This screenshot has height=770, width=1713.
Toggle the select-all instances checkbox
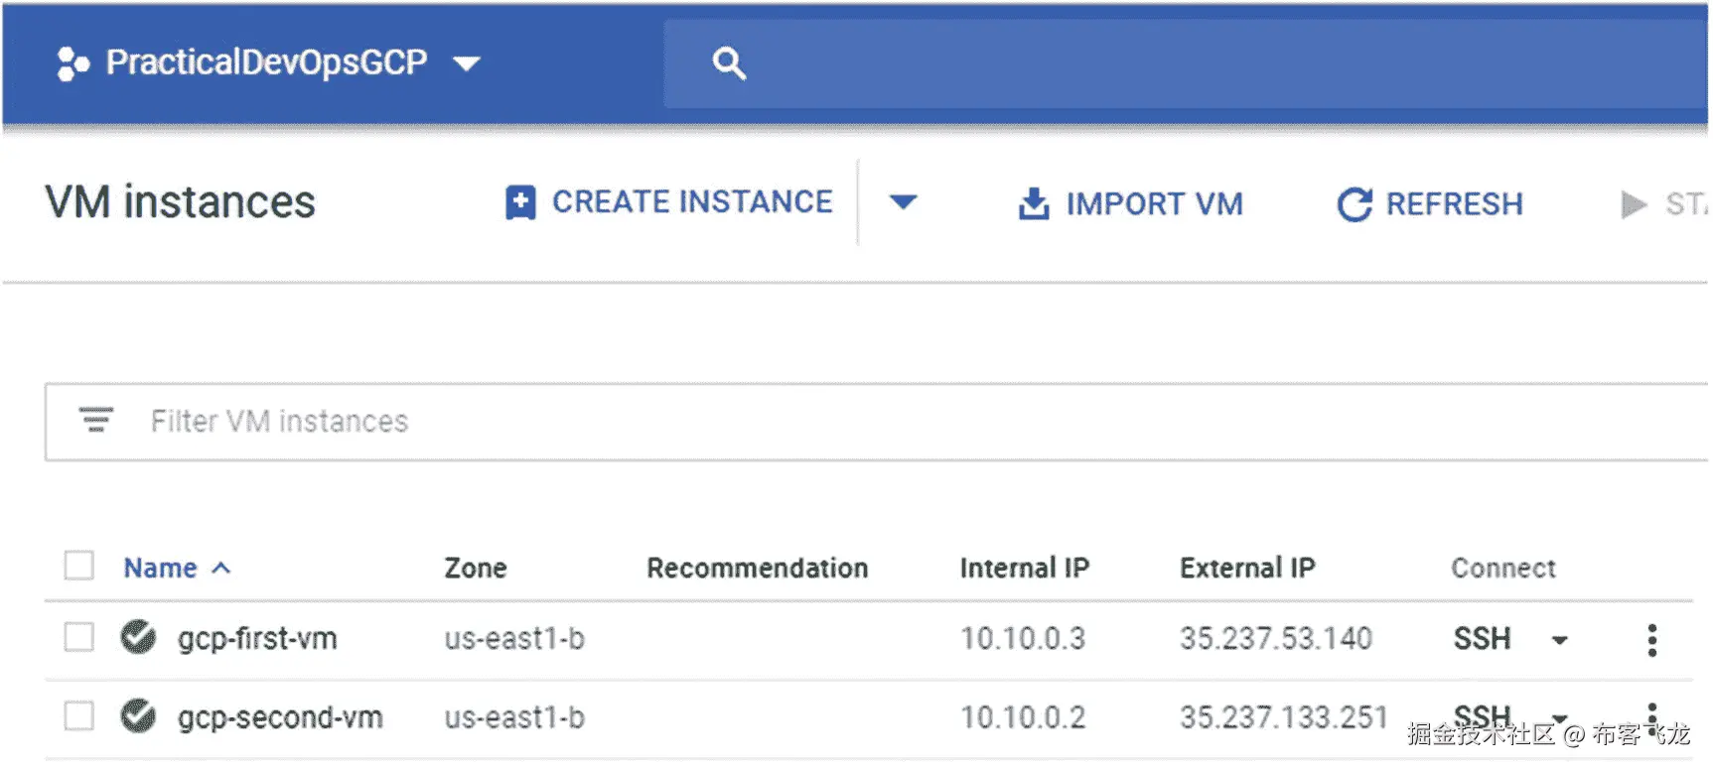click(79, 566)
